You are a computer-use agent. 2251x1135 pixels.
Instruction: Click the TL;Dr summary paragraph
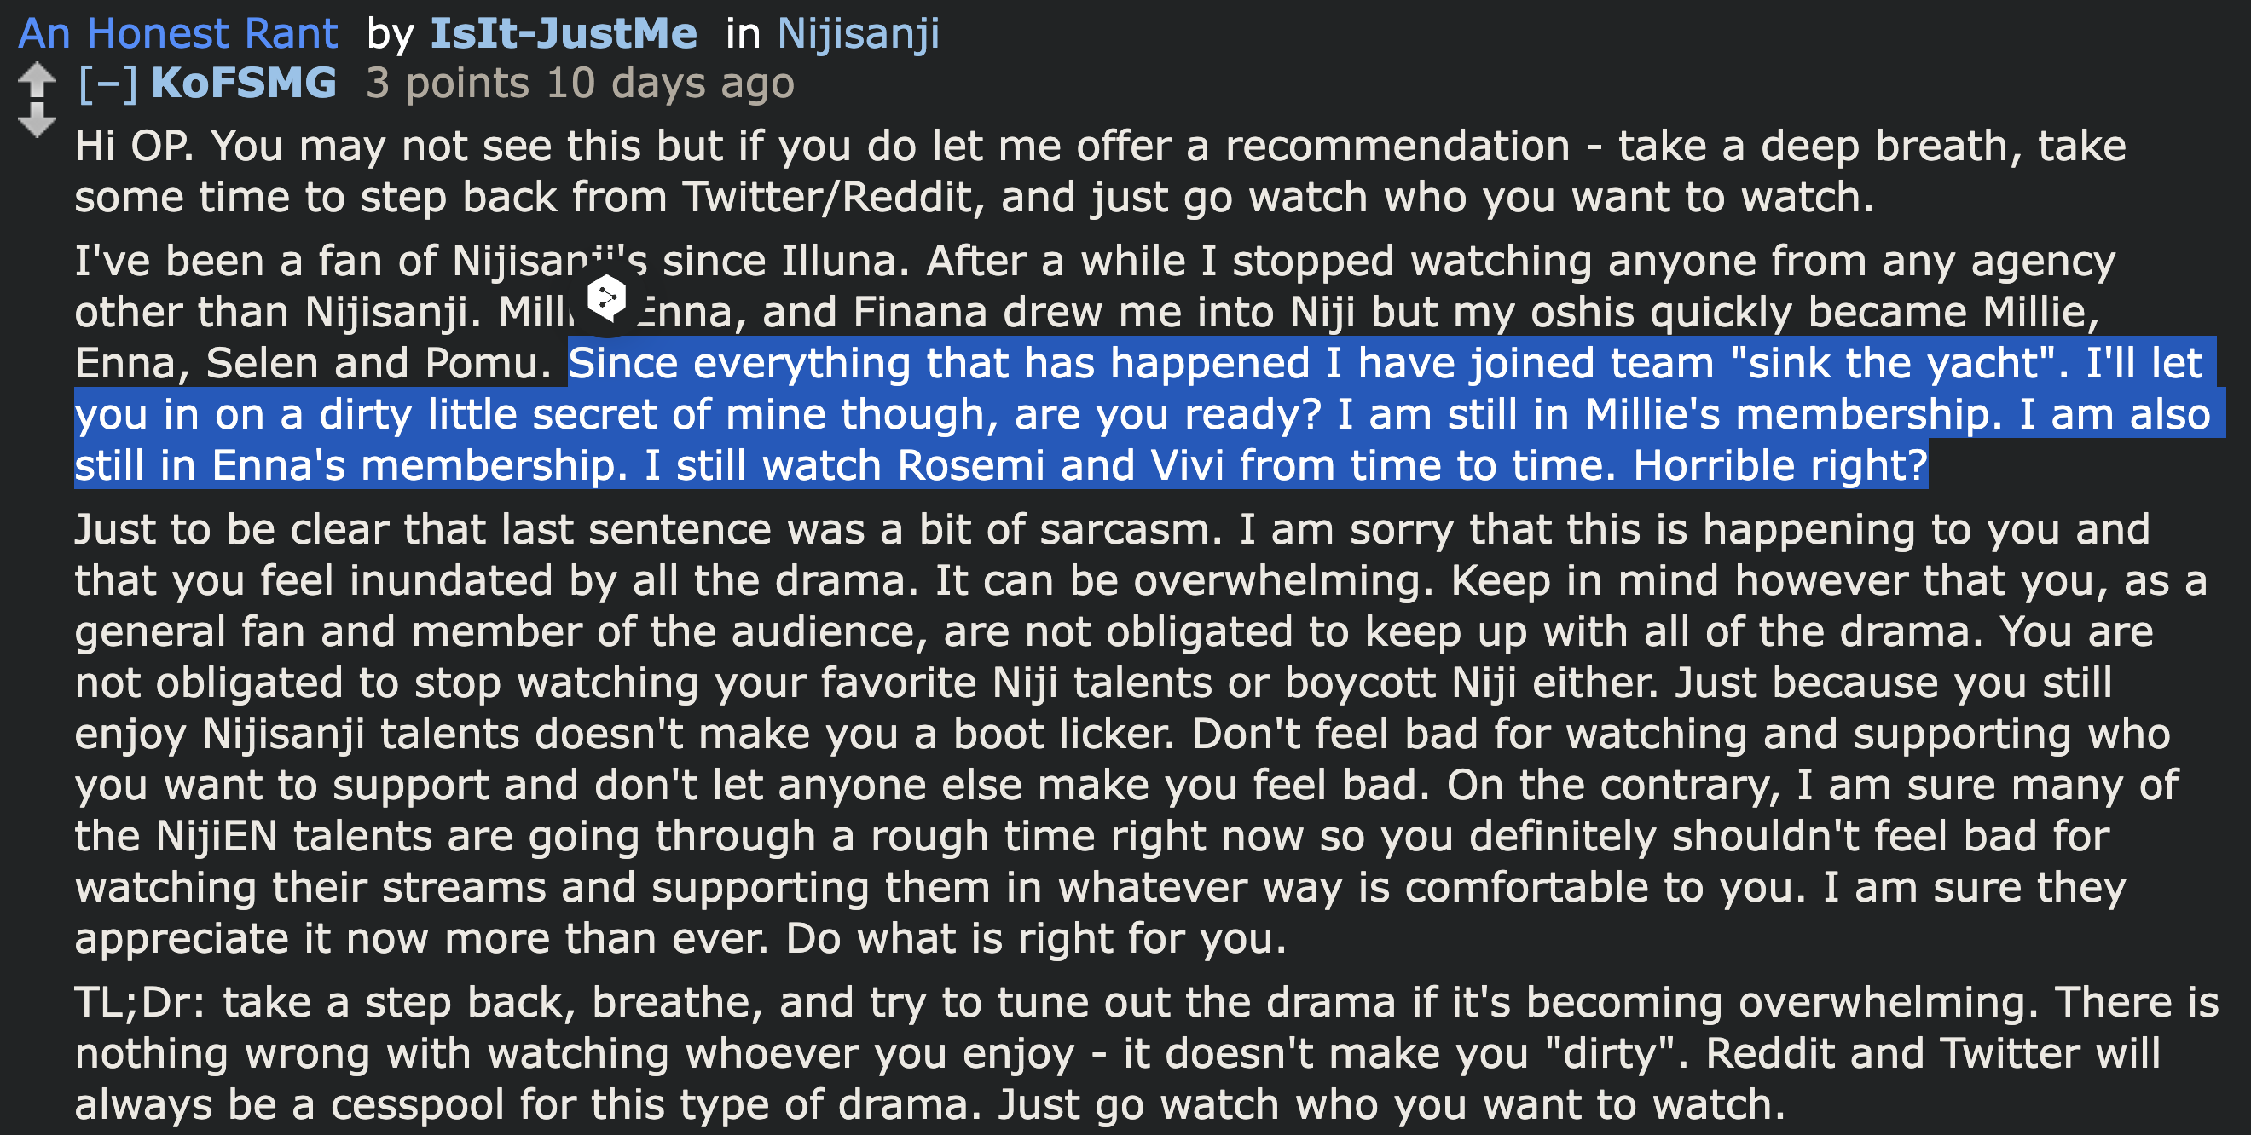[x=1049, y=1053]
